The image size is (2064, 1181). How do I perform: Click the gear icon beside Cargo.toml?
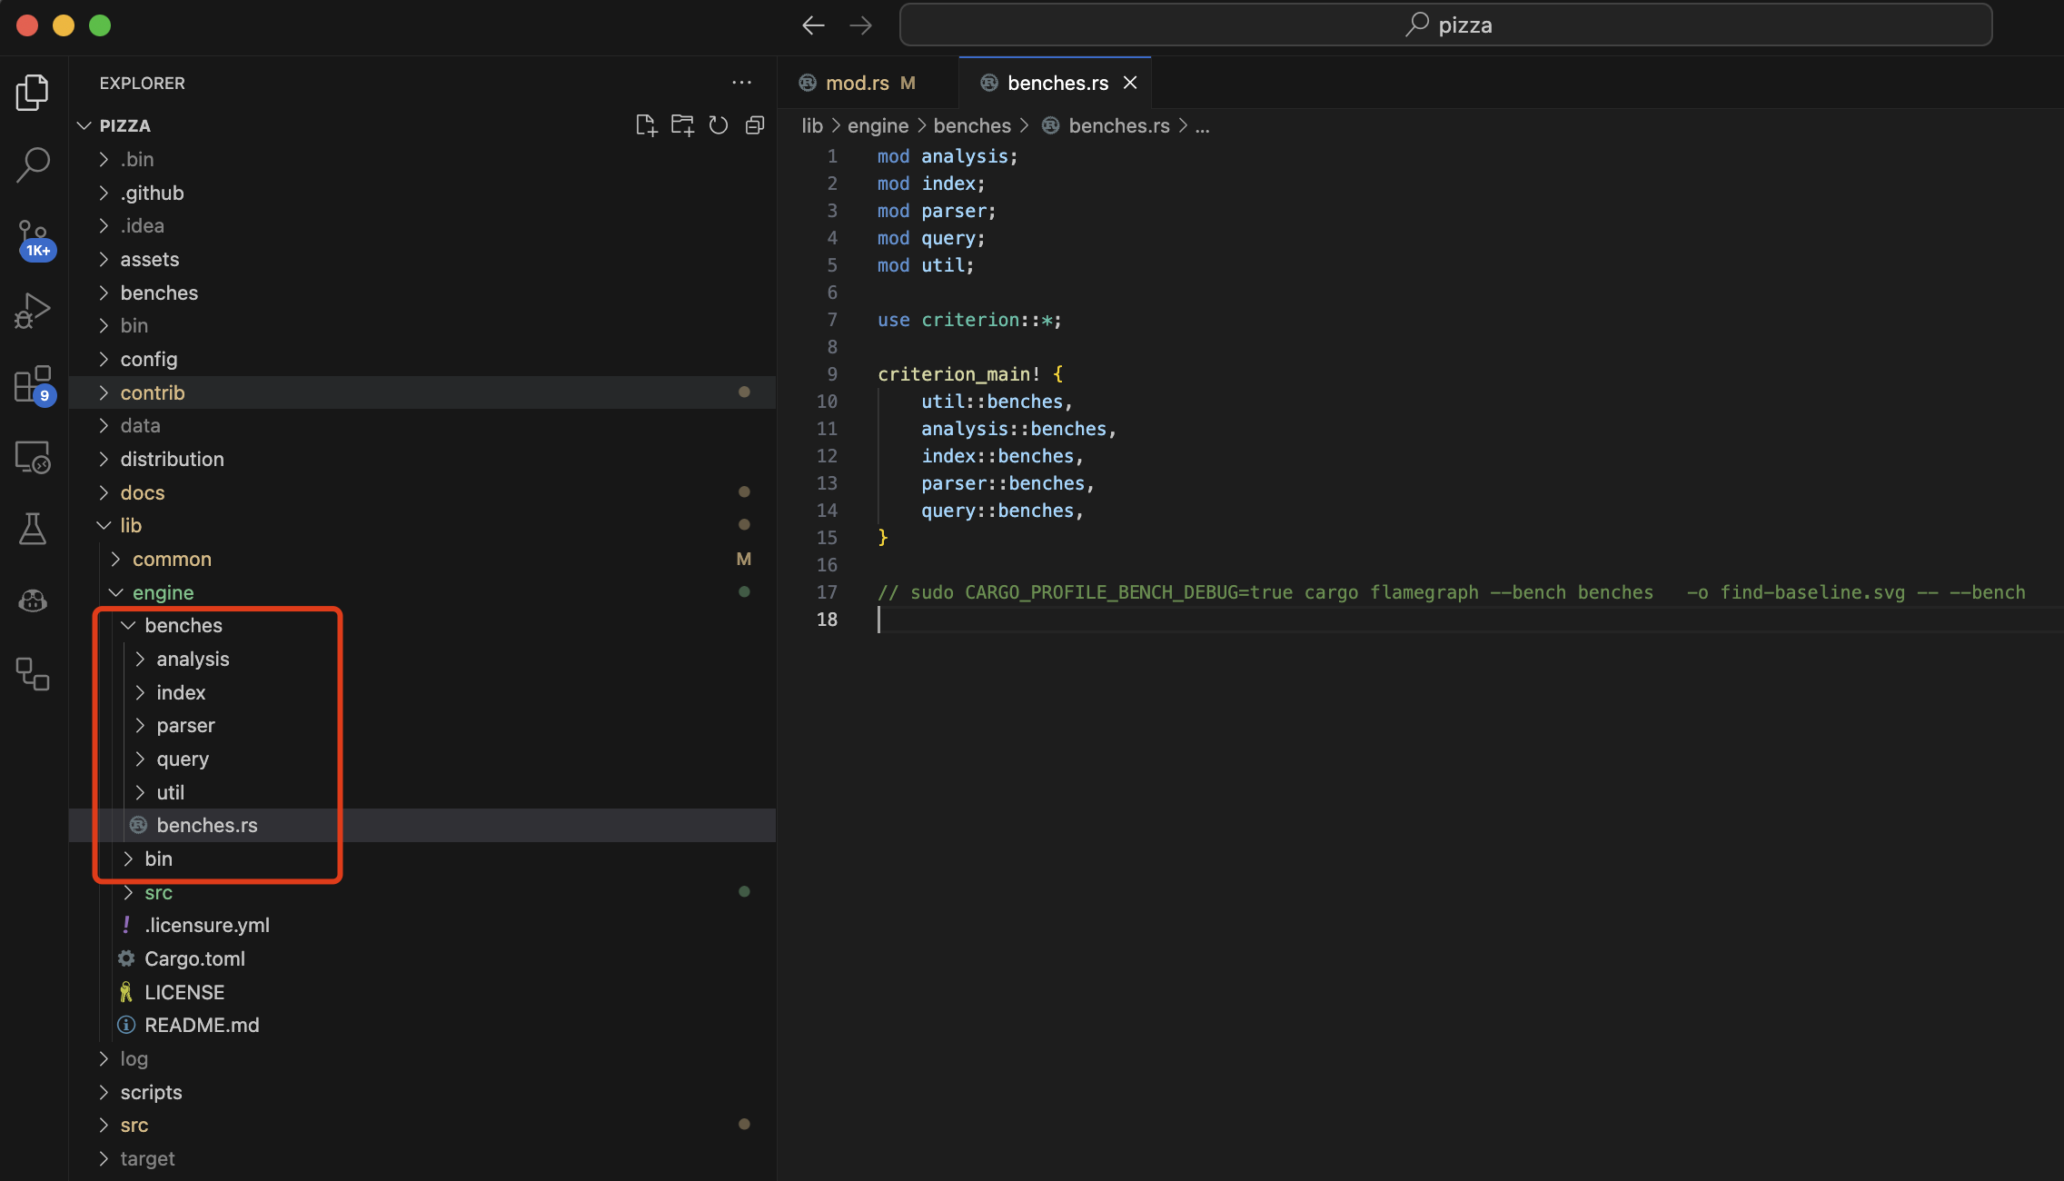tap(126, 958)
